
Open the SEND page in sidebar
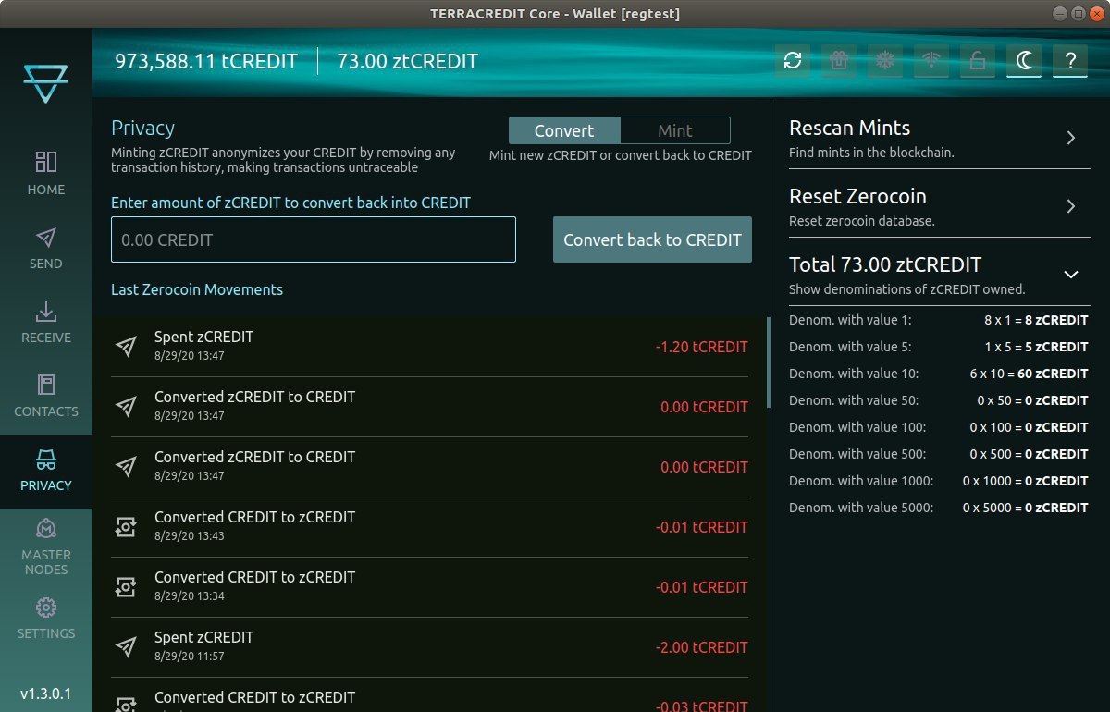[x=46, y=250]
